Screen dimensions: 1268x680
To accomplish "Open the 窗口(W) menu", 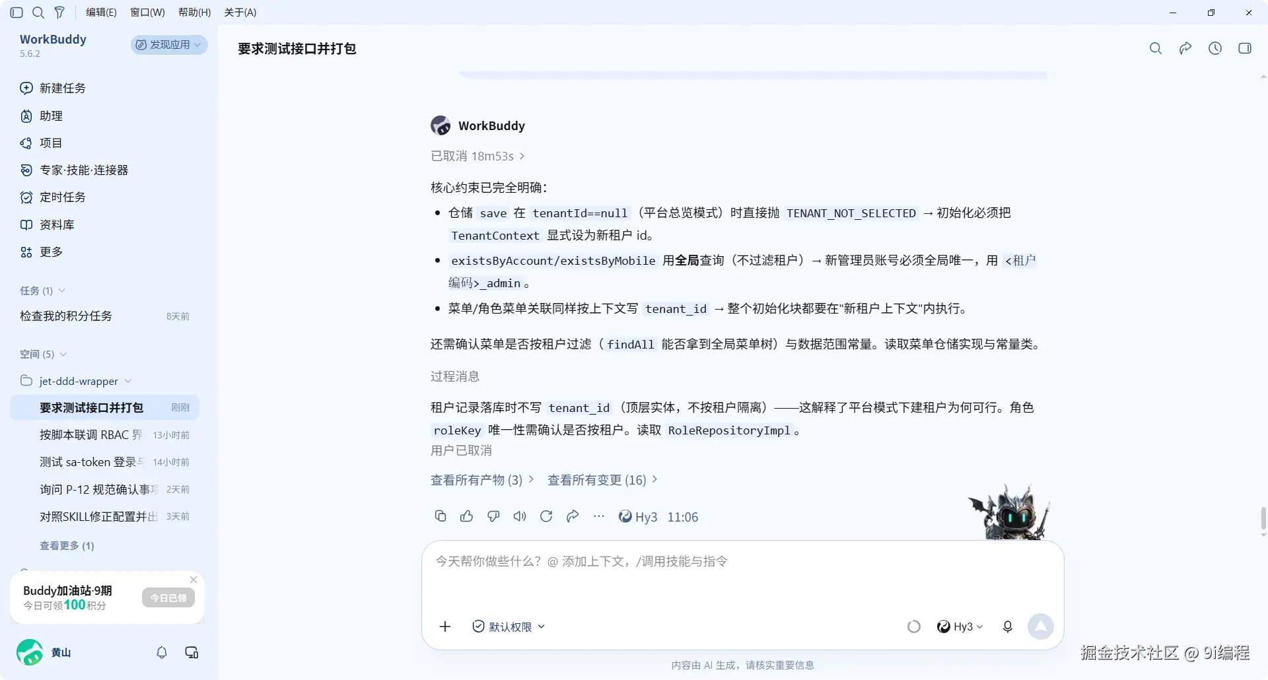I will [147, 13].
